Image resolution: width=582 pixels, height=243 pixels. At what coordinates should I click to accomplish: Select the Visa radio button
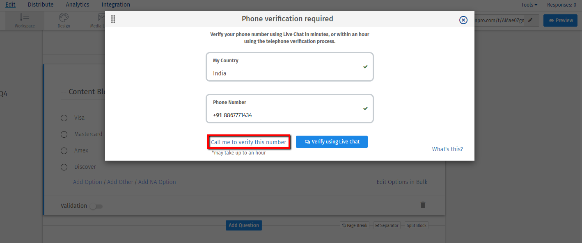tap(64, 118)
